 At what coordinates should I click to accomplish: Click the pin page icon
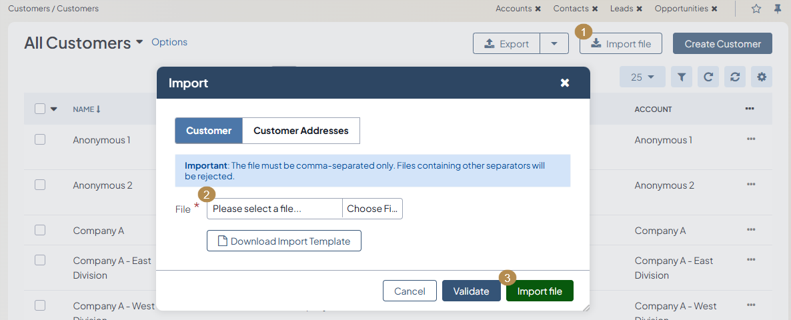777,9
